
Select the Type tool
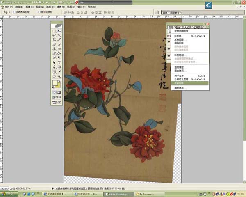coord(59,63)
